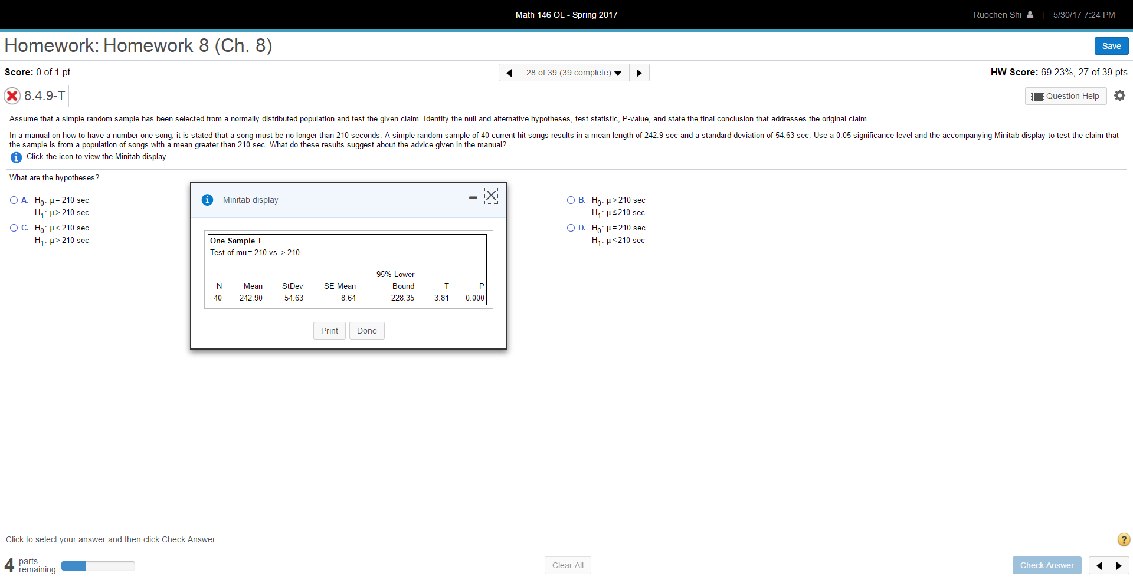The height and width of the screenshot is (583, 1133).
Task: Click the StDev value 54.63
Action: point(294,298)
